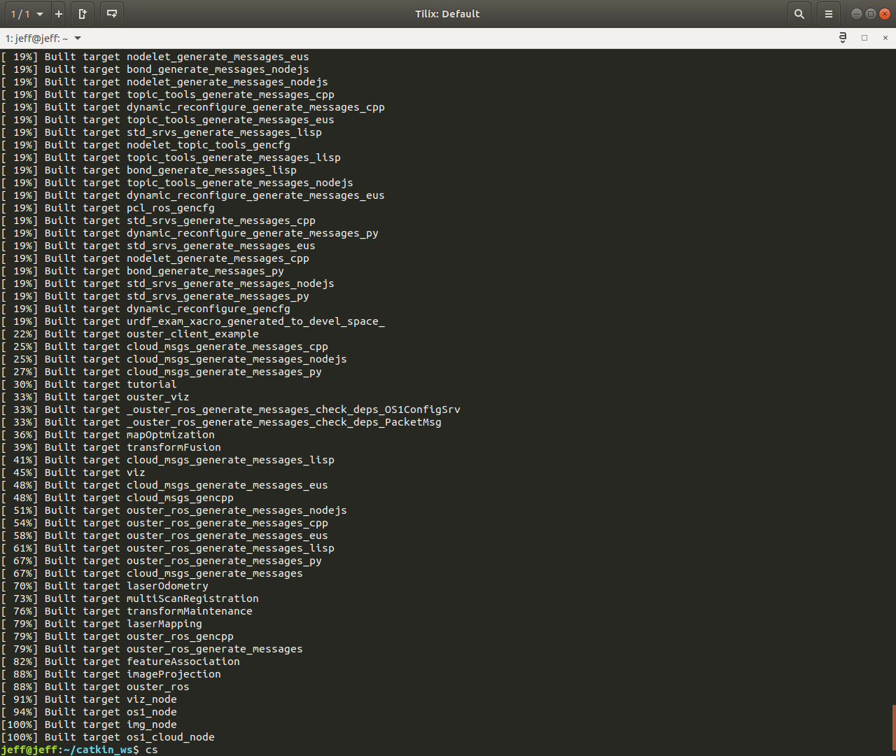Image resolution: width=896 pixels, height=756 pixels.
Task: Click 'Built target imageProjection' line
Action: [x=111, y=674]
